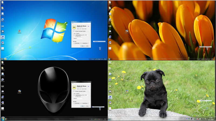Switch to Air Motion tab, Windows-logo desktop dialog
Screen dimensions: 216x121
(x=77, y=31)
